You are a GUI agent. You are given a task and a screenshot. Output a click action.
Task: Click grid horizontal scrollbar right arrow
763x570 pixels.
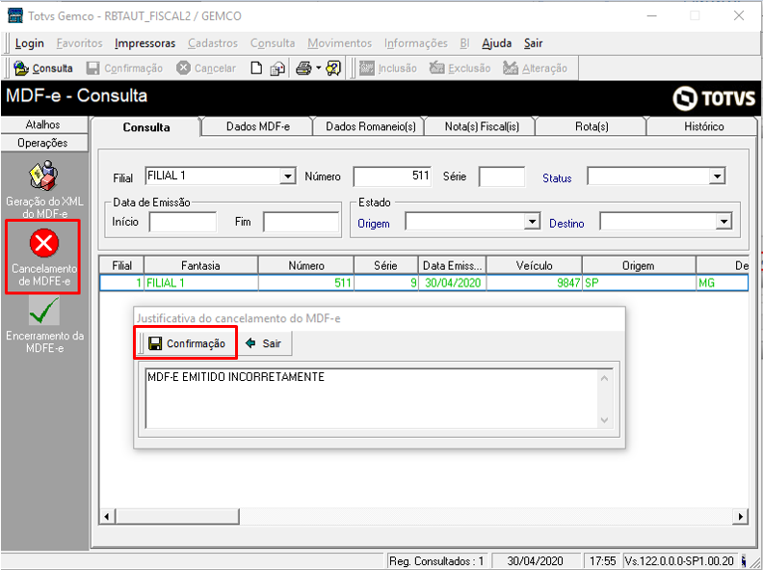point(740,516)
